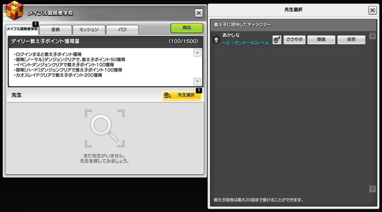Click the 冒険[ハード]ダンジョン 100 points line

tap(68, 70)
